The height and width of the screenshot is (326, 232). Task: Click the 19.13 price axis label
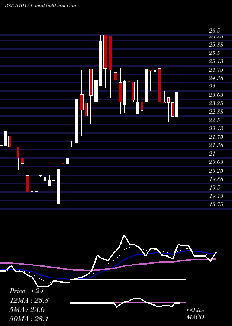tap(216, 196)
